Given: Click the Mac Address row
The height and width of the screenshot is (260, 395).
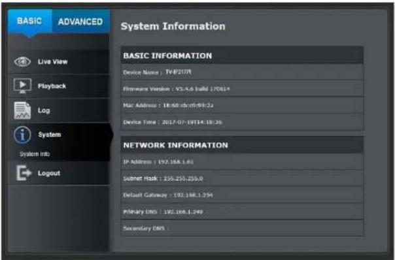Looking at the screenshot, I should tap(242, 105).
